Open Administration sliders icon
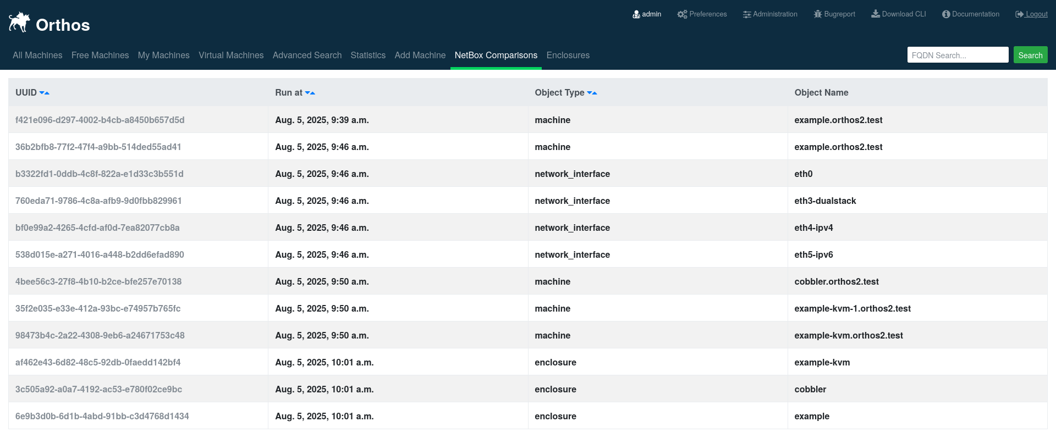The width and height of the screenshot is (1056, 438). [x=747, y=14]
